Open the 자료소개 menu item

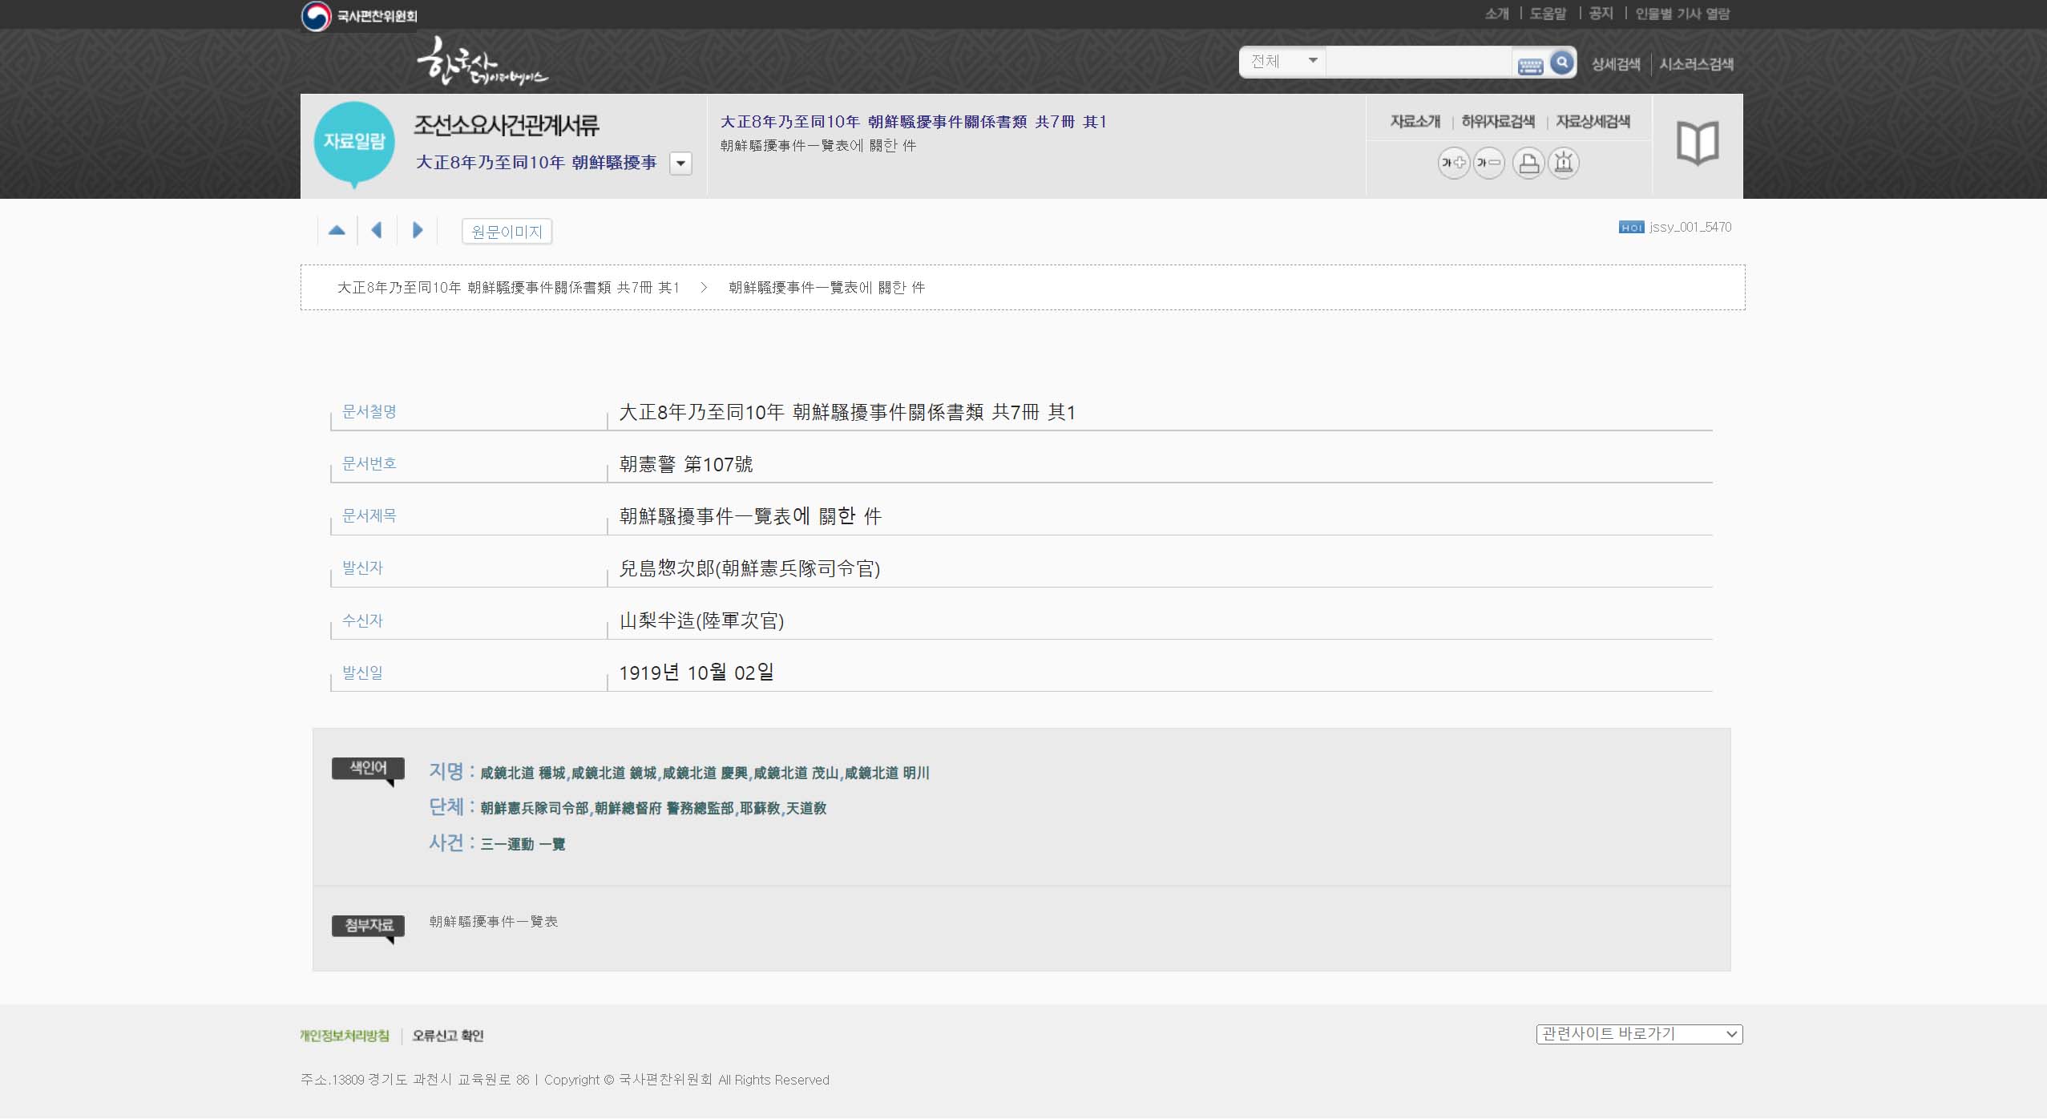[x=1415, y=122]
